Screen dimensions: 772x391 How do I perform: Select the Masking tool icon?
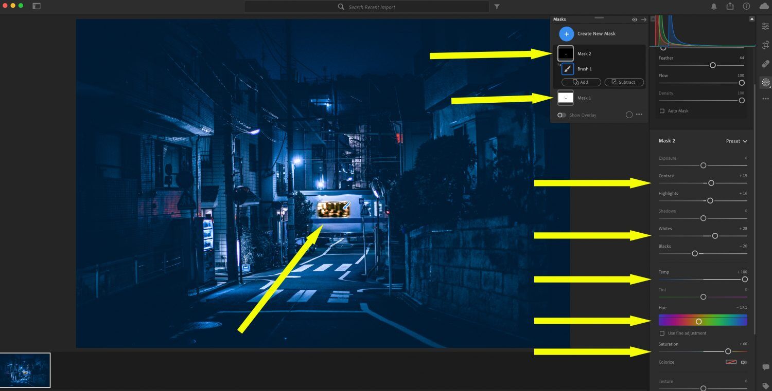[765, 82]
